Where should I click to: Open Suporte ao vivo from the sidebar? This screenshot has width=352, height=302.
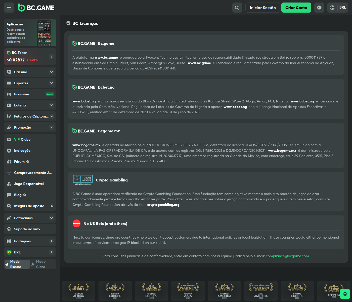30,229
